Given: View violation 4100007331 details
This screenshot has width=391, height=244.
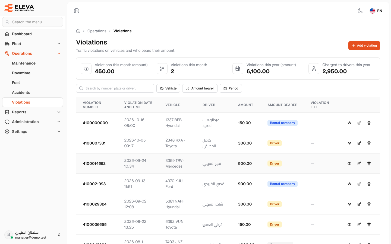Looking at the screenshot, I should pos(349,143).
